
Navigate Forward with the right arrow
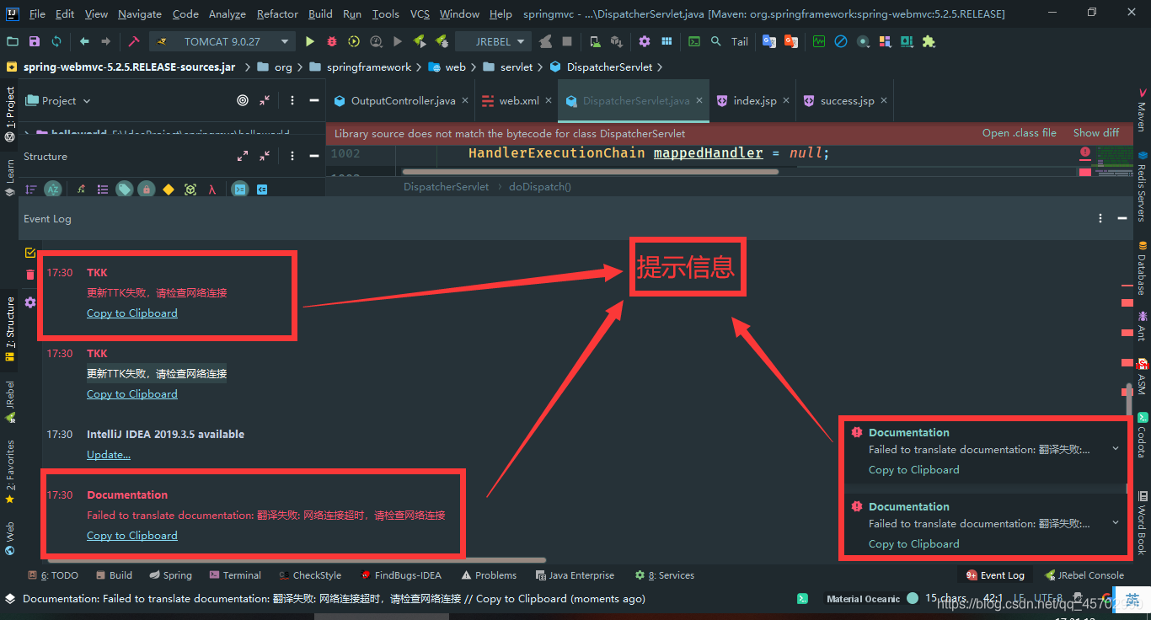click(x=105, y=41)
